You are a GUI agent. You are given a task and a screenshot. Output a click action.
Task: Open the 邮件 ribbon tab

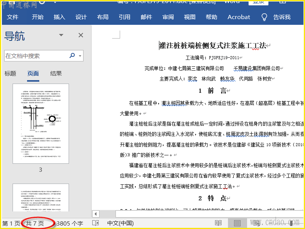click(146, 17)
